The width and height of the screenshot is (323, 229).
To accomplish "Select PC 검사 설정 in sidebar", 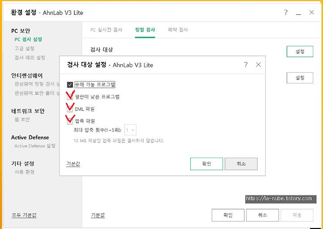I will (x=28, y=39).
